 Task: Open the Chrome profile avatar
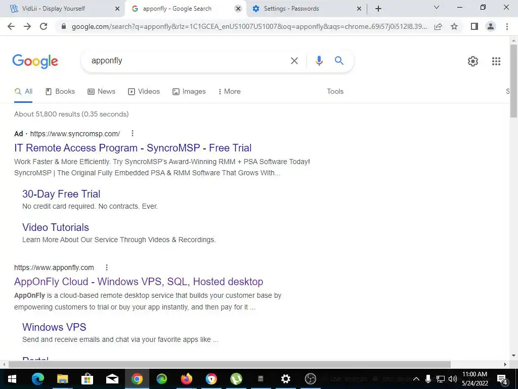[x=491, y=26]
